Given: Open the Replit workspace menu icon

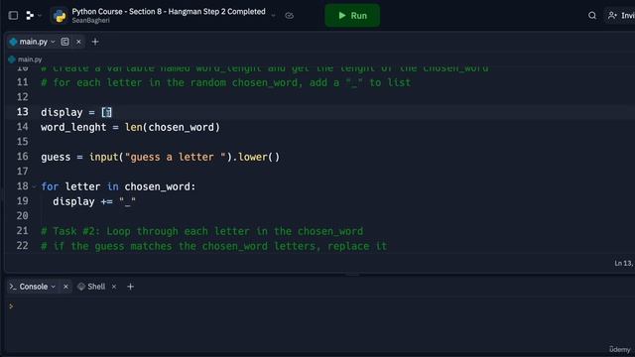Looking at the screenshot, I should [30, 16].
